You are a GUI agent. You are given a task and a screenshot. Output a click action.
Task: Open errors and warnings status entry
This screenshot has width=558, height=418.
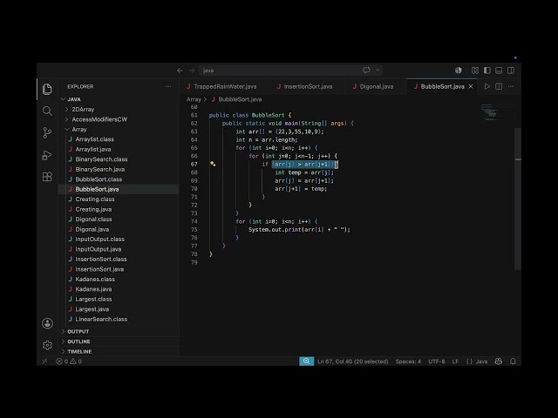[x=69, y=361]
